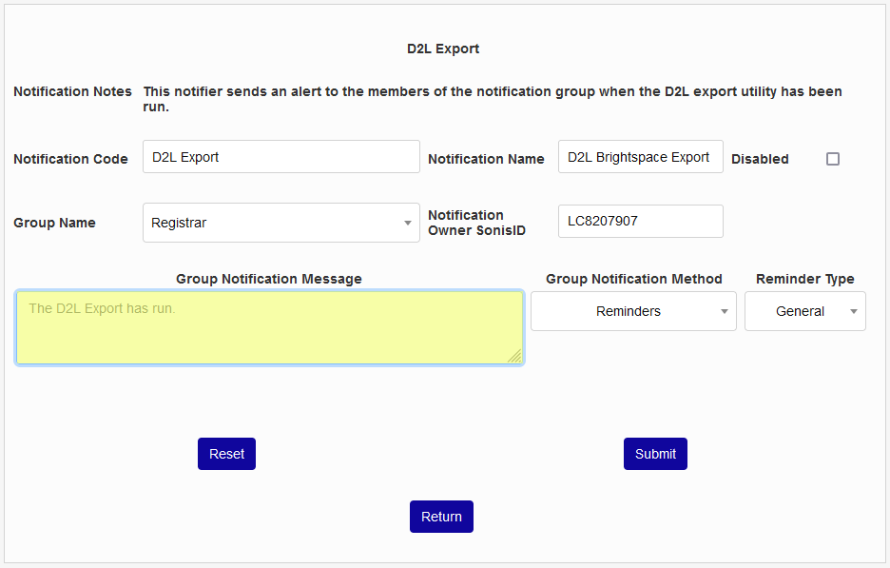Screen dimensions: 890x568
Task: Focus the Notification Code text field
Action: click(281, 157)
